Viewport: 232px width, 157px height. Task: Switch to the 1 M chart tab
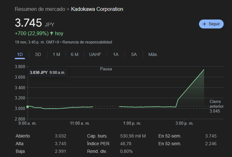pyautogui.click(x=56, y=54)
